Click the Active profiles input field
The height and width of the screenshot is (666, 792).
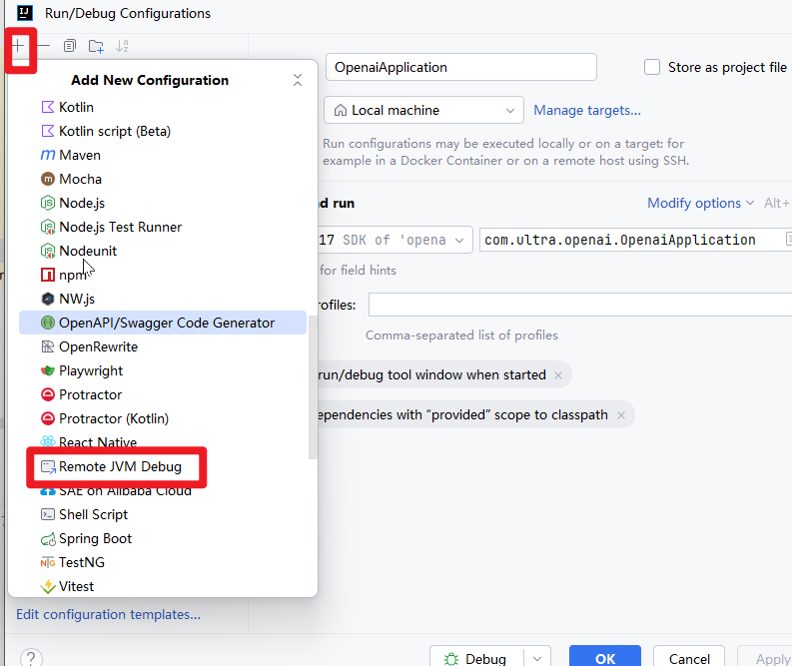point(580,305)
